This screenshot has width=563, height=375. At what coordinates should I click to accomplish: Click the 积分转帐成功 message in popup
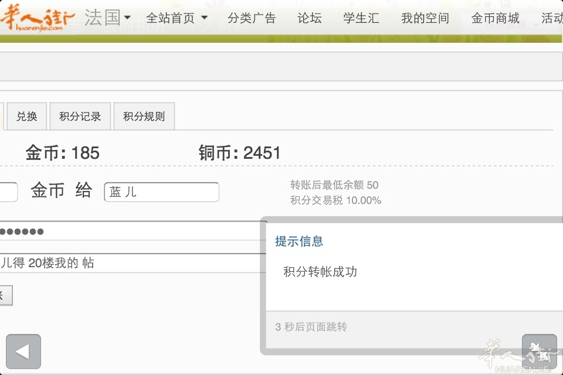pos(320,272)
